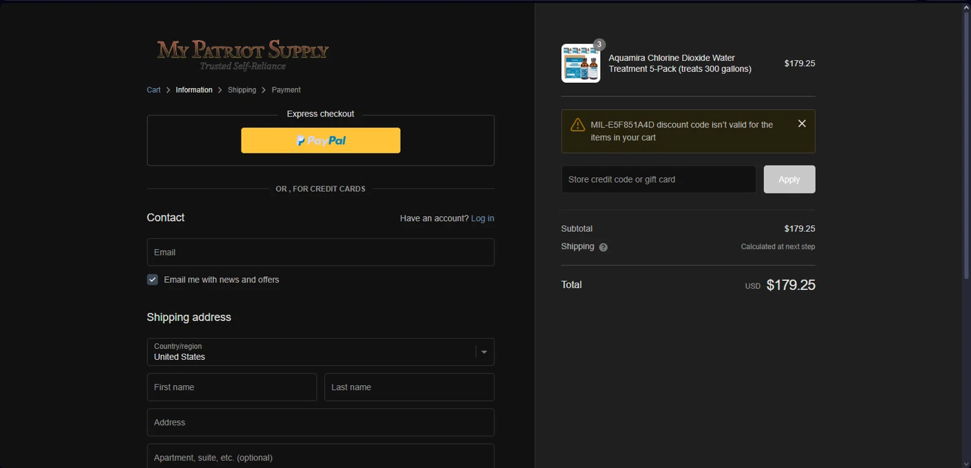This screenshot has width=971, height=468.
Task: Click the Apartment, suite, etc. field
Action: (x=320, y=456)
